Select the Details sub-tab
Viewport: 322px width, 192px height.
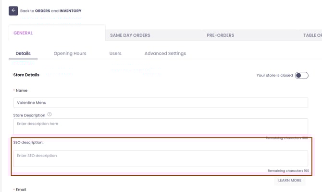click(23, 54)
